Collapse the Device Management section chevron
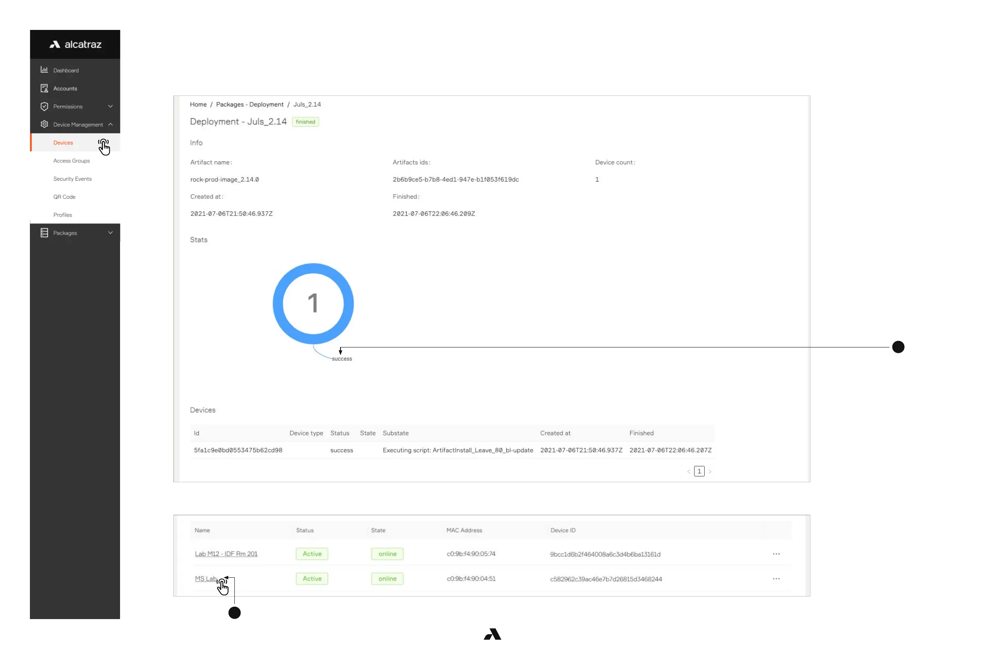 pos(110,124)
